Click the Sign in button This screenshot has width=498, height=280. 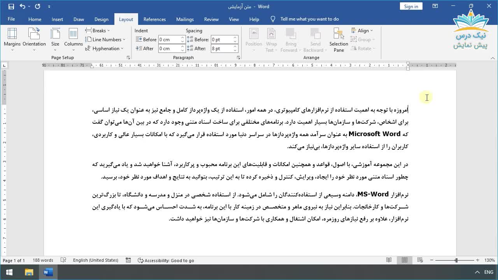(x=411, y=6)
